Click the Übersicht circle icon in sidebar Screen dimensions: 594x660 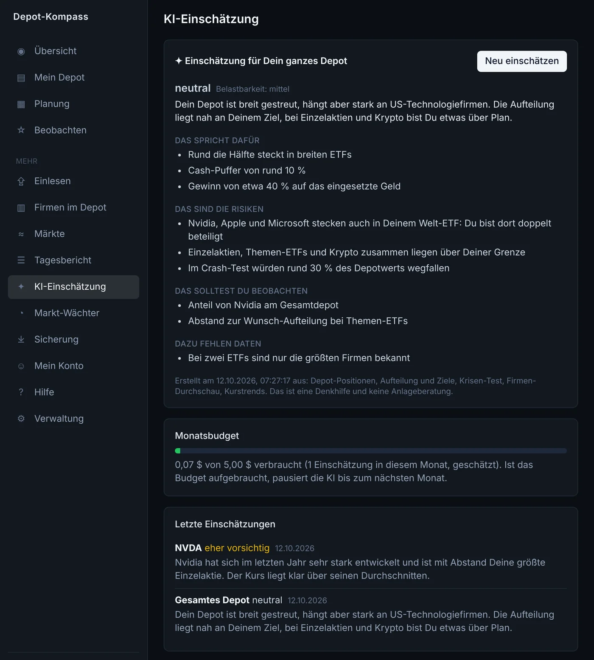click(x=21, y=51)
